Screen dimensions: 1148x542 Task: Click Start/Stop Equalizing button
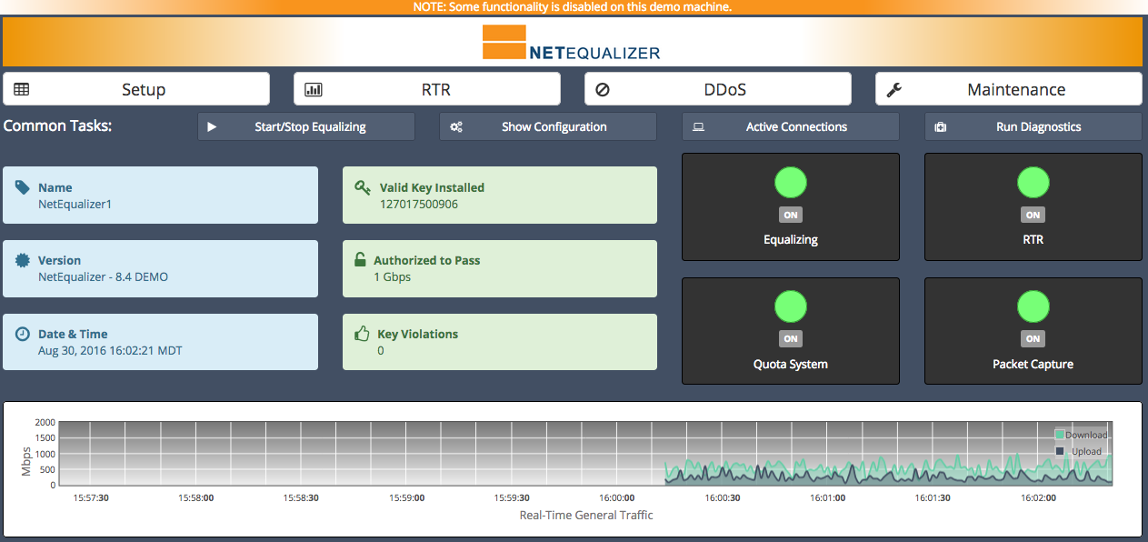click(x=306, y=126)
